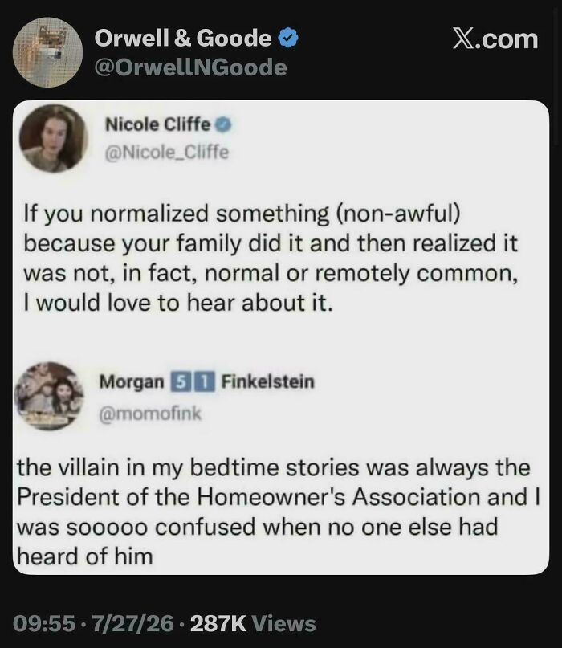Click the Nicole Cliffe name
562x648 pixels.
(x=157, y=124)
